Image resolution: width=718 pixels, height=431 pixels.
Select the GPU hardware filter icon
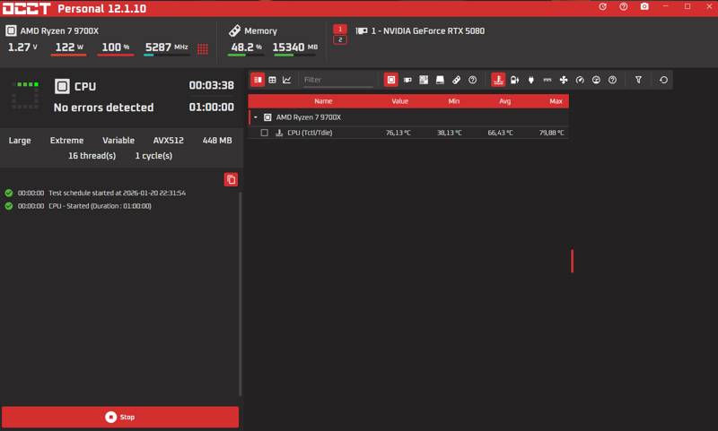pos(407,80)
